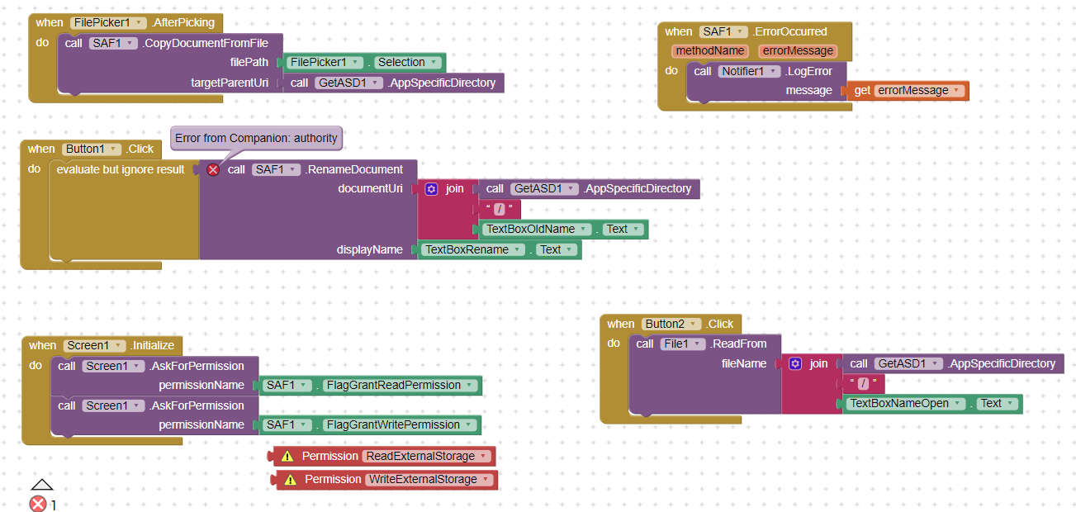The height and width of the screenshot is (512, 1076).
Task: Open the get errorMessage variable dropdown
Action: 957,91
